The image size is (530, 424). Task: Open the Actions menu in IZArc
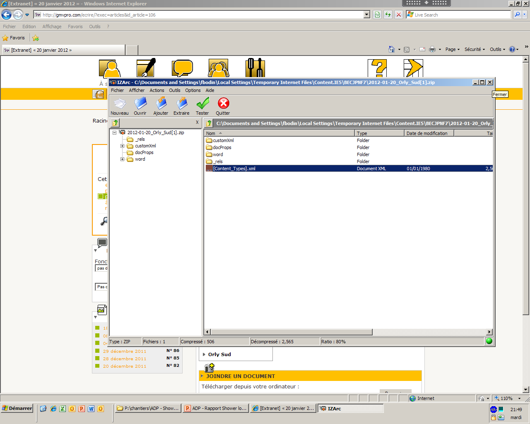(157, 90)
